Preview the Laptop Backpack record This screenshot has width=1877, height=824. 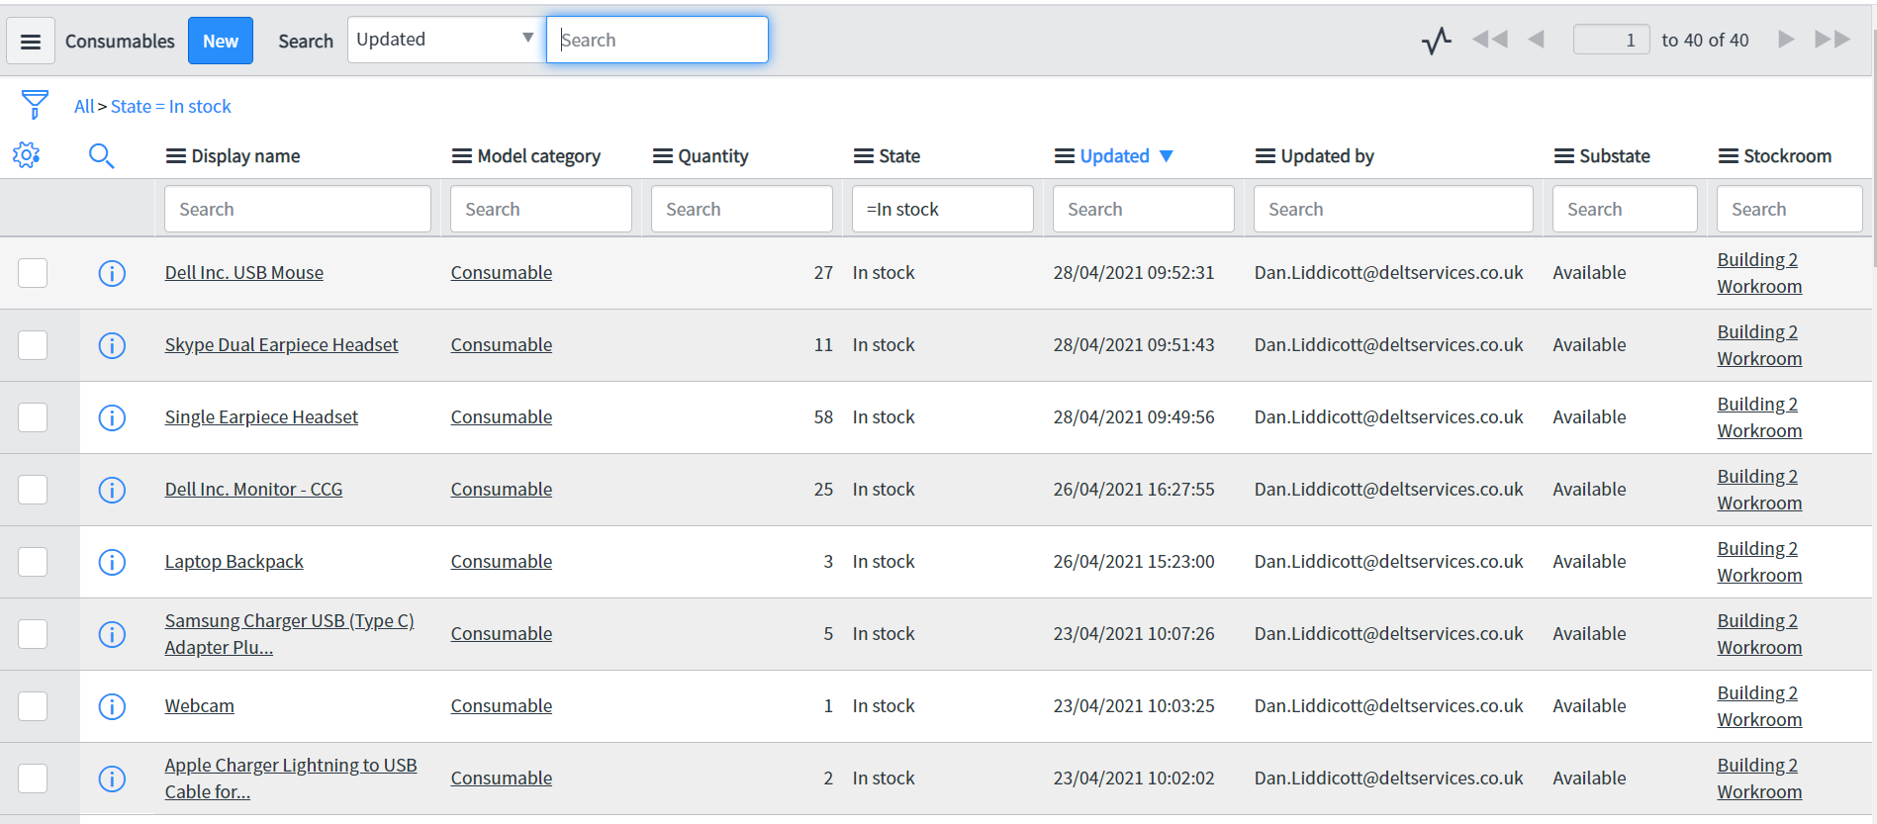pyautogui.click(x=112, y=562)
